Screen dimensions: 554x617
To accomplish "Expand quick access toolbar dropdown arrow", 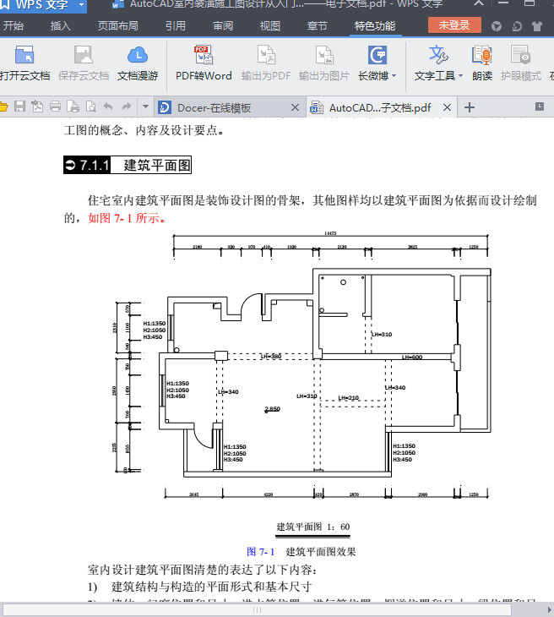I will tap(145, 106).
